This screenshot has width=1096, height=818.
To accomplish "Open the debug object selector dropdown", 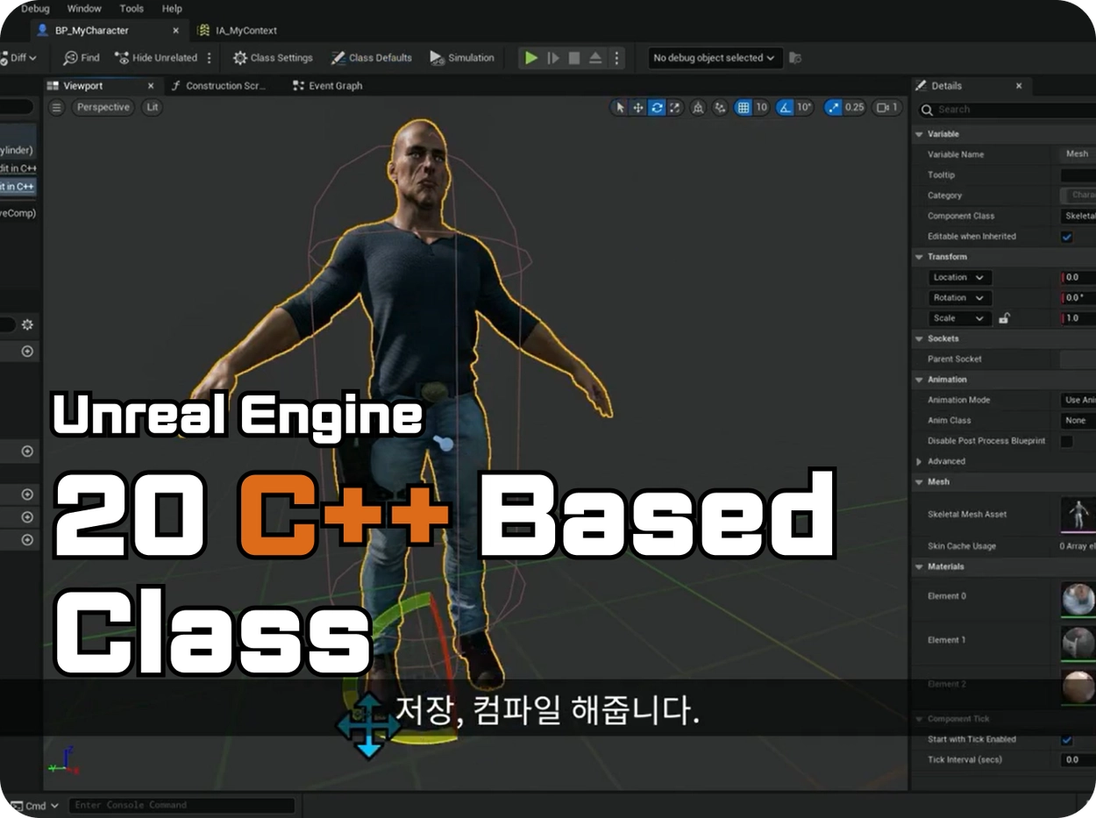I will point(715,58).
